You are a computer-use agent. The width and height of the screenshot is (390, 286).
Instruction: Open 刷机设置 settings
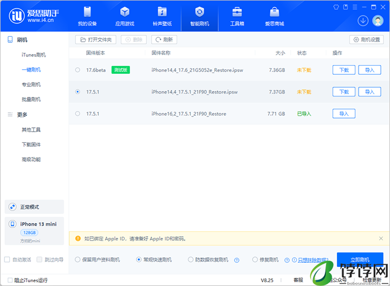[367, 40]
